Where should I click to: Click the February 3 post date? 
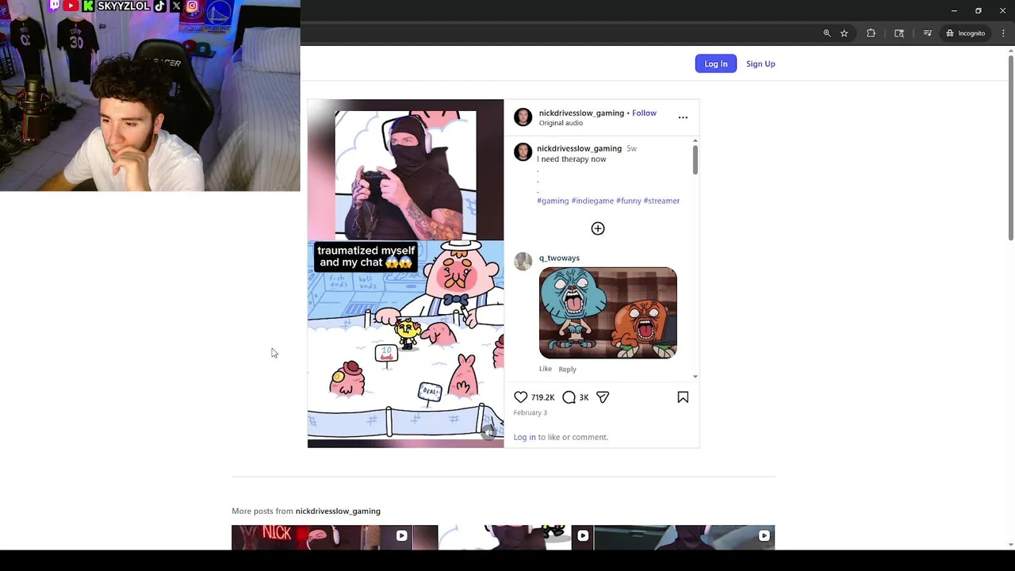point(530,412)
